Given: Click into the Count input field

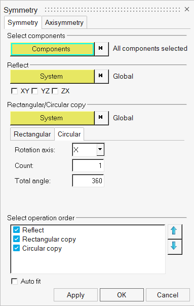Looking at the screenshot, I should click(88, 165).
